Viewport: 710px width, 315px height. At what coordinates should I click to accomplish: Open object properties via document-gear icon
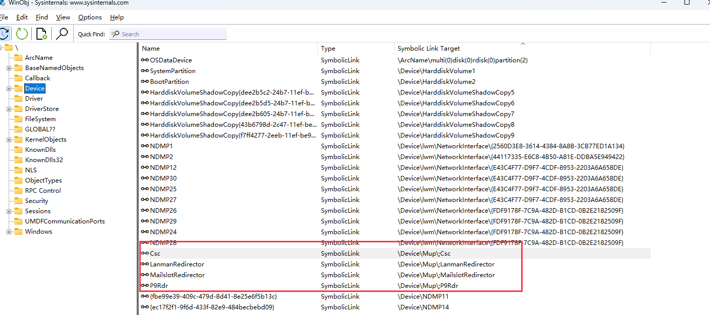41,33
